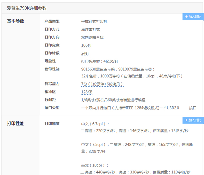Click the 平推针式打印机 value text
Image resolution: width=204 pixels, height=175 pixels.
(94, 22)
